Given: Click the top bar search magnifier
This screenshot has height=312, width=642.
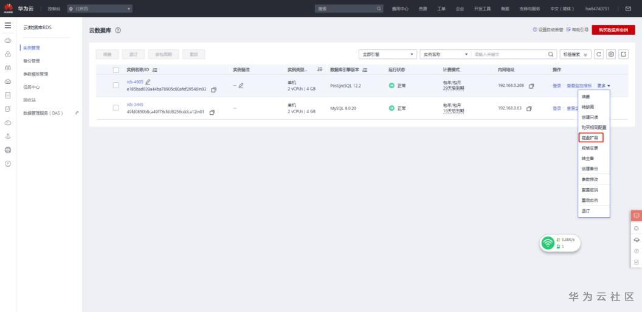Looking at the screenshot, I should 379,9.
